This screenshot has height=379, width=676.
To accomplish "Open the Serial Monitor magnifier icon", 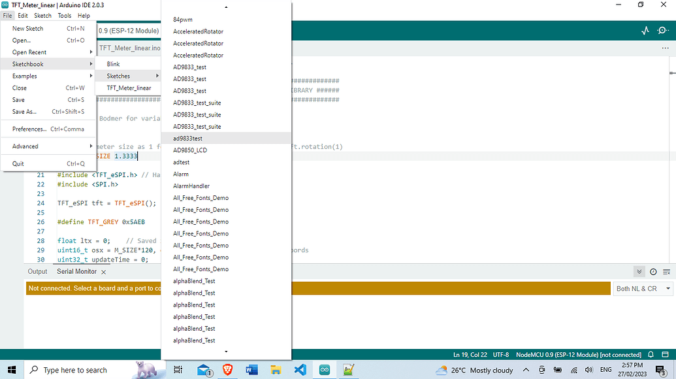I will click(x=662, y=30).
